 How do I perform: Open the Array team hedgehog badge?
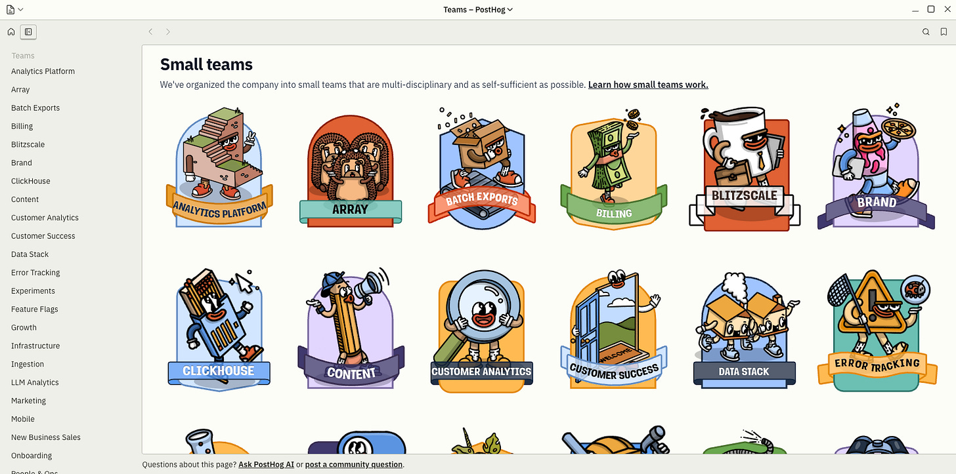click(351, 172)
